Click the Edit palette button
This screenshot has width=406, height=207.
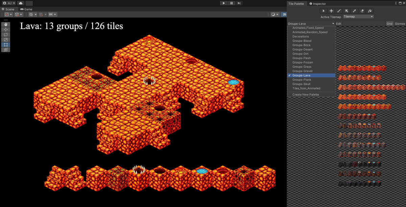click(338, 23)
